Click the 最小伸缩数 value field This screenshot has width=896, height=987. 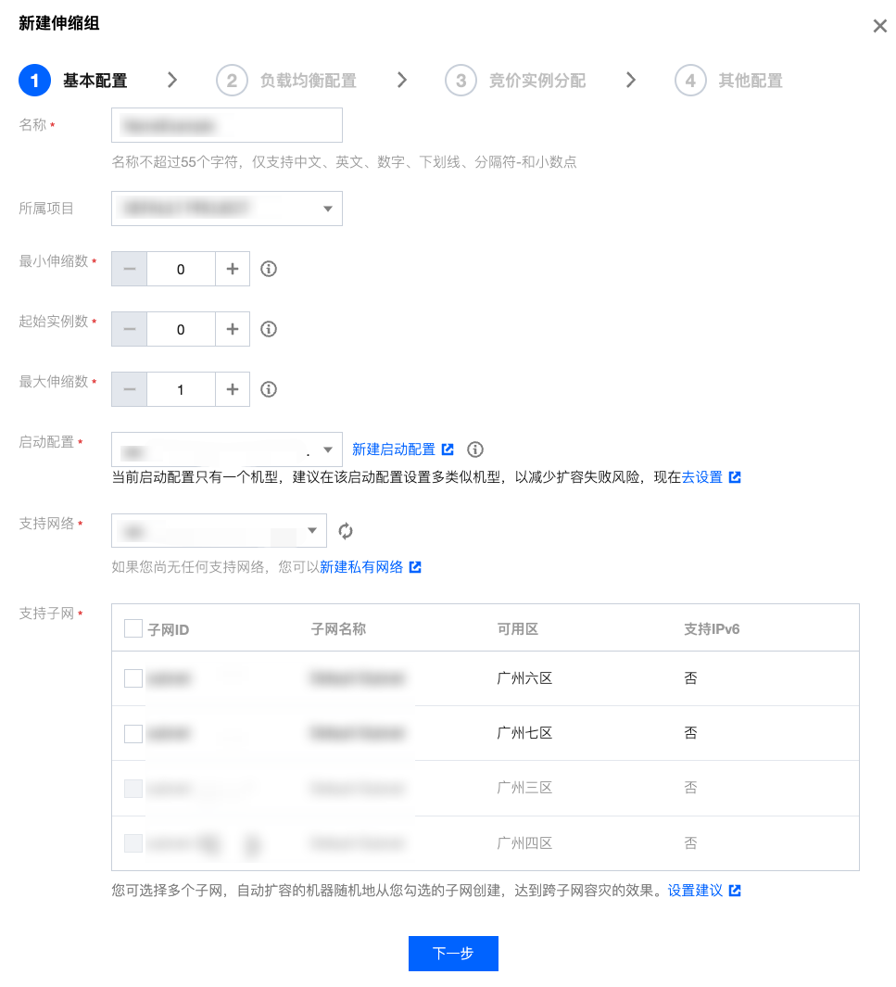click(182, 269)
